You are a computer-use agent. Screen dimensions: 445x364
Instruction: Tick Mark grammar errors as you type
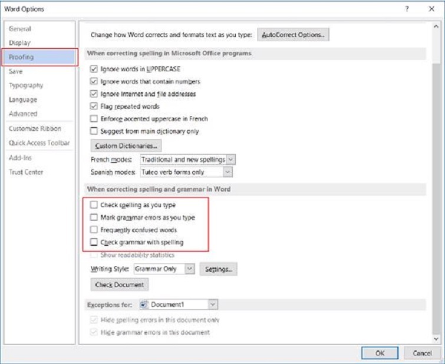click(x=94, y=218)
